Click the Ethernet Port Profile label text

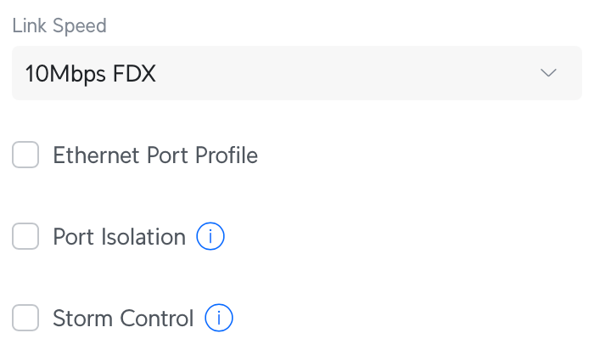pyautogui.click(x=155, y=155)
